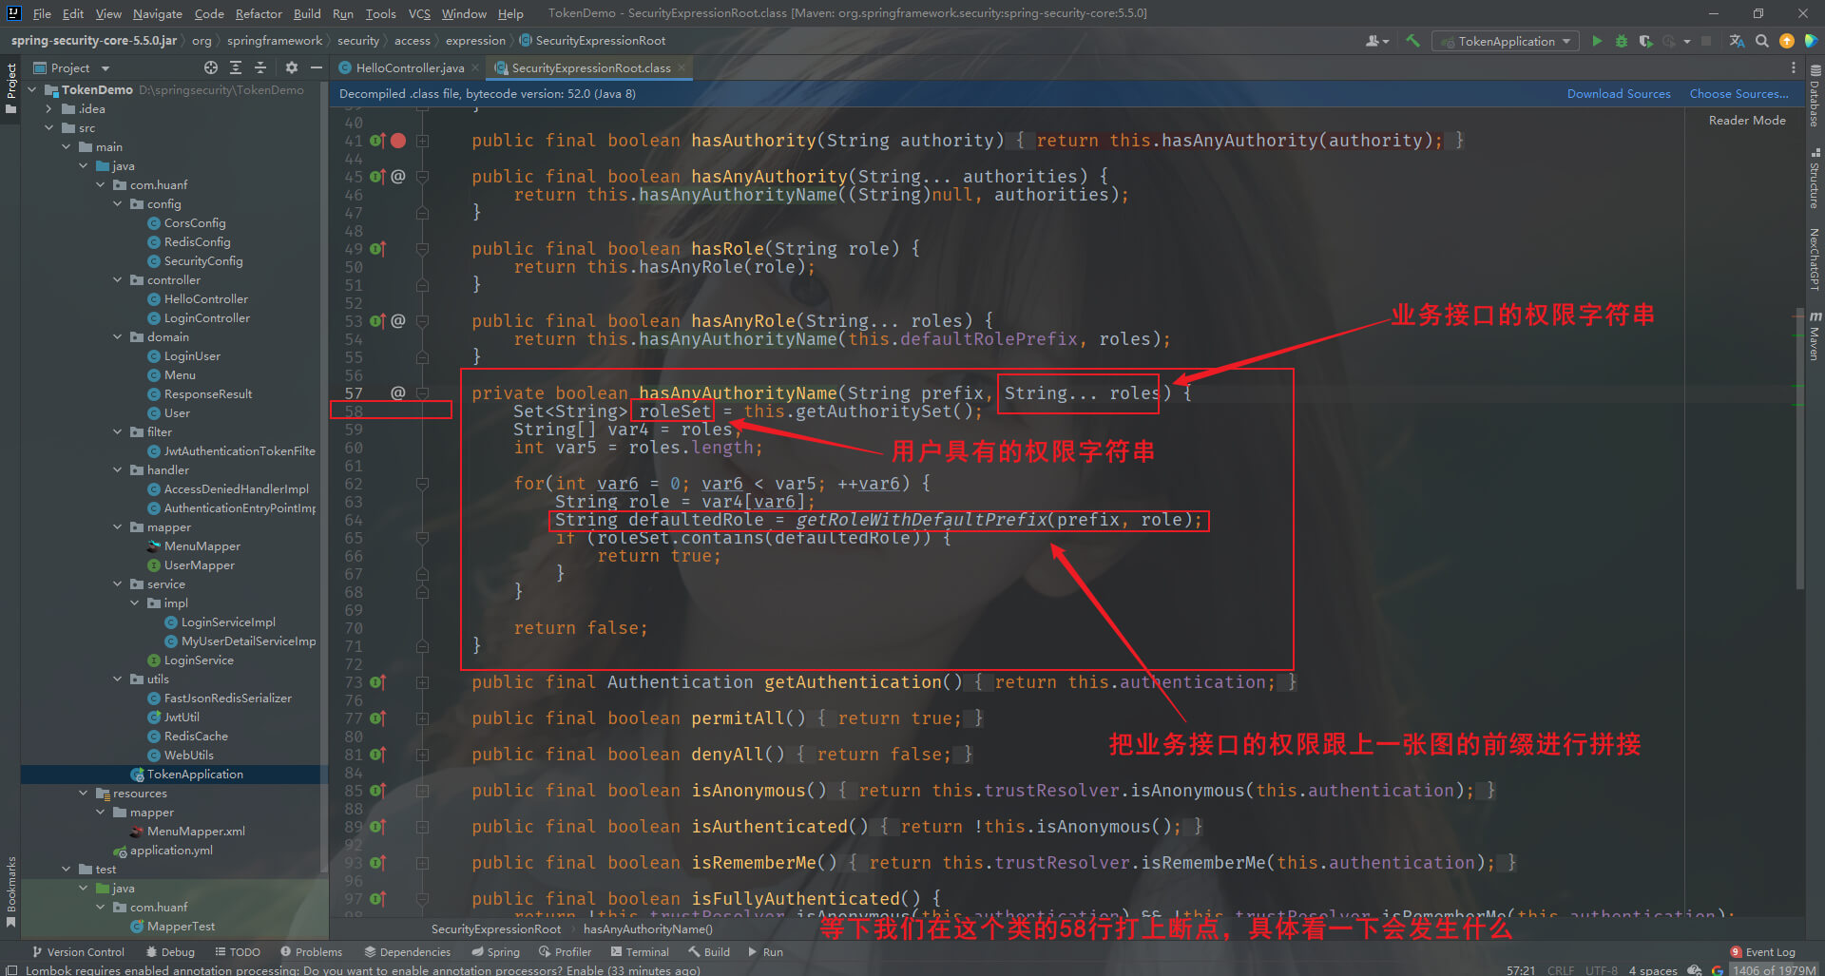Fold hasAuthority method at line 41
This screenshot has width=1825, height=976.
pyautogui.click(x=422, y=141)
